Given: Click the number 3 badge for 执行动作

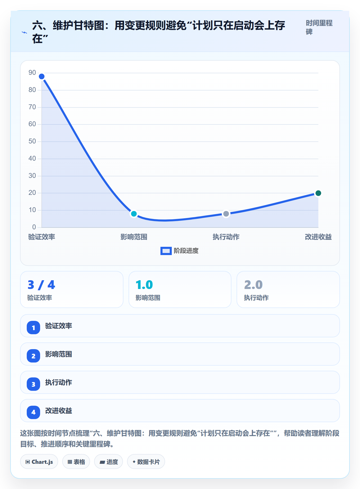Looking at the screenshot, I should click(33, 384).
